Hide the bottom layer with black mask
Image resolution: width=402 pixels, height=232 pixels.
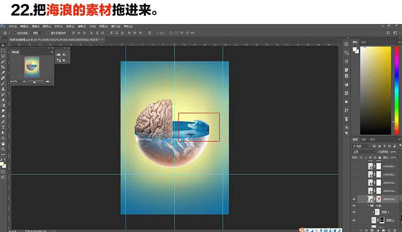354,220
